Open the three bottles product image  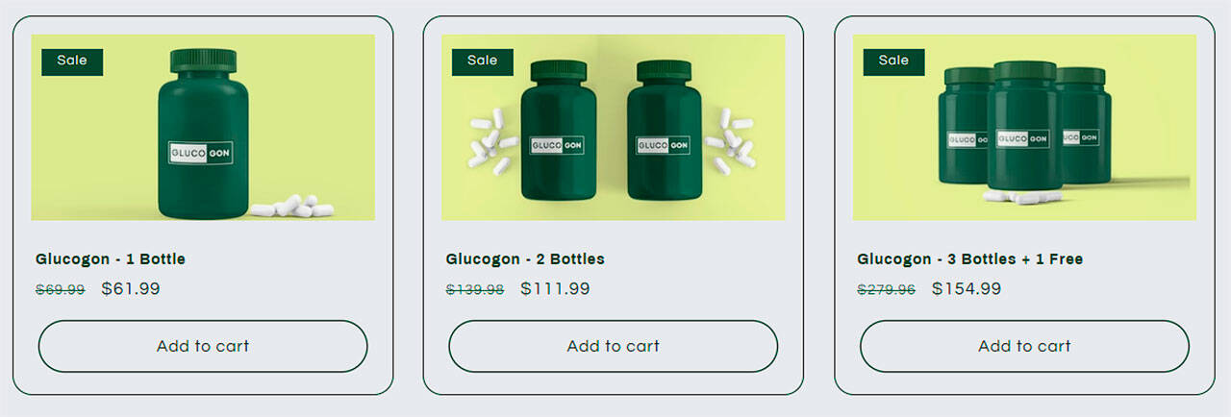click(x=1024, y=128)
